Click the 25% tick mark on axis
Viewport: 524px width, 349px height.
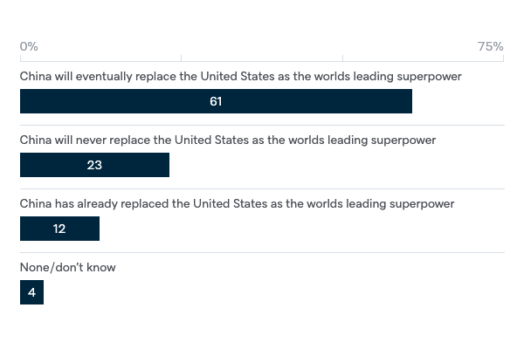[181, 58]
